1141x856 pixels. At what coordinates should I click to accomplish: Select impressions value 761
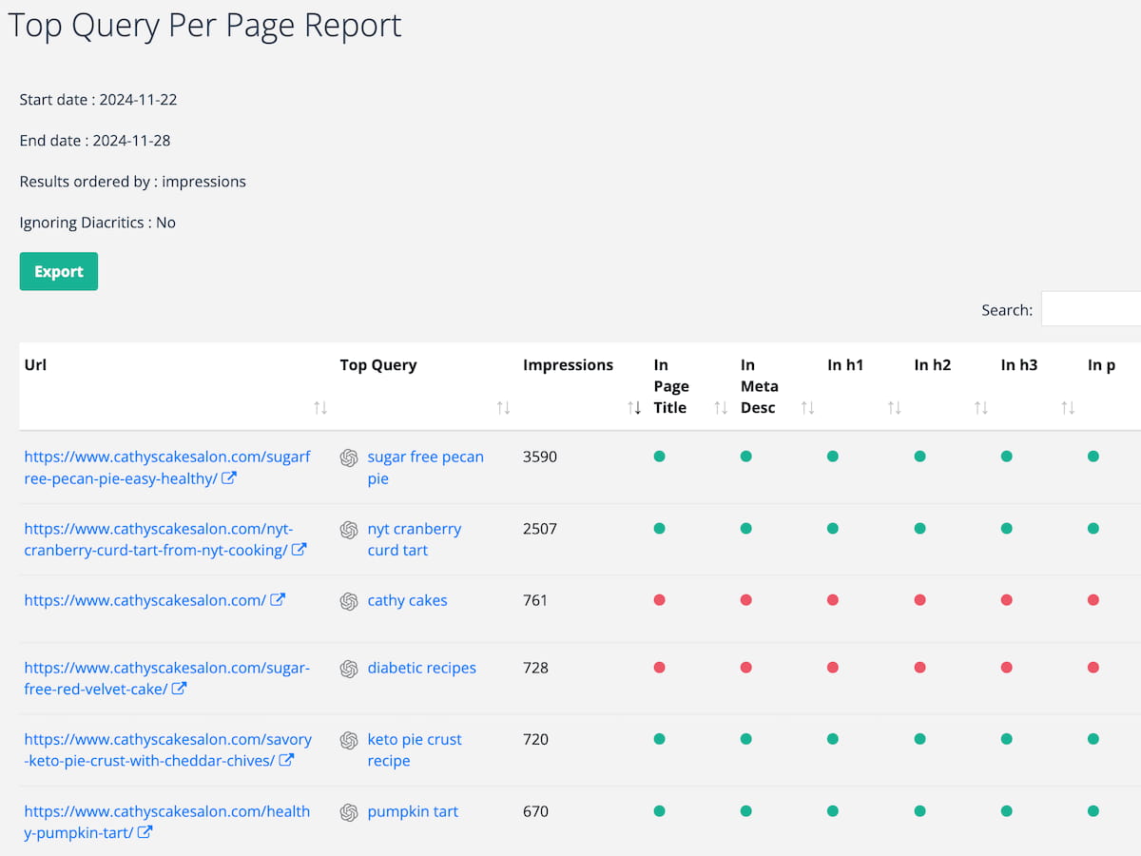[x=535, y=600]
